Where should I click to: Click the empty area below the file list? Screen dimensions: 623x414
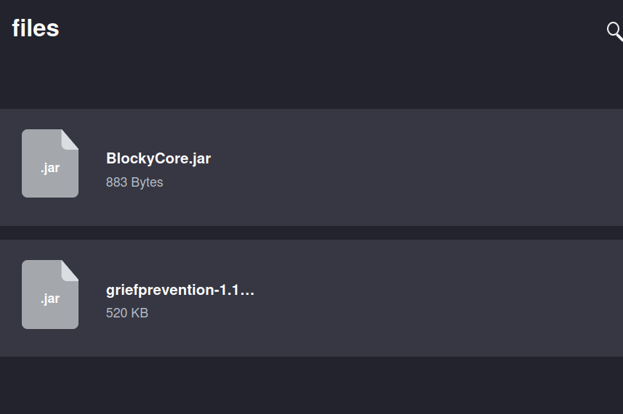(311, 385)
